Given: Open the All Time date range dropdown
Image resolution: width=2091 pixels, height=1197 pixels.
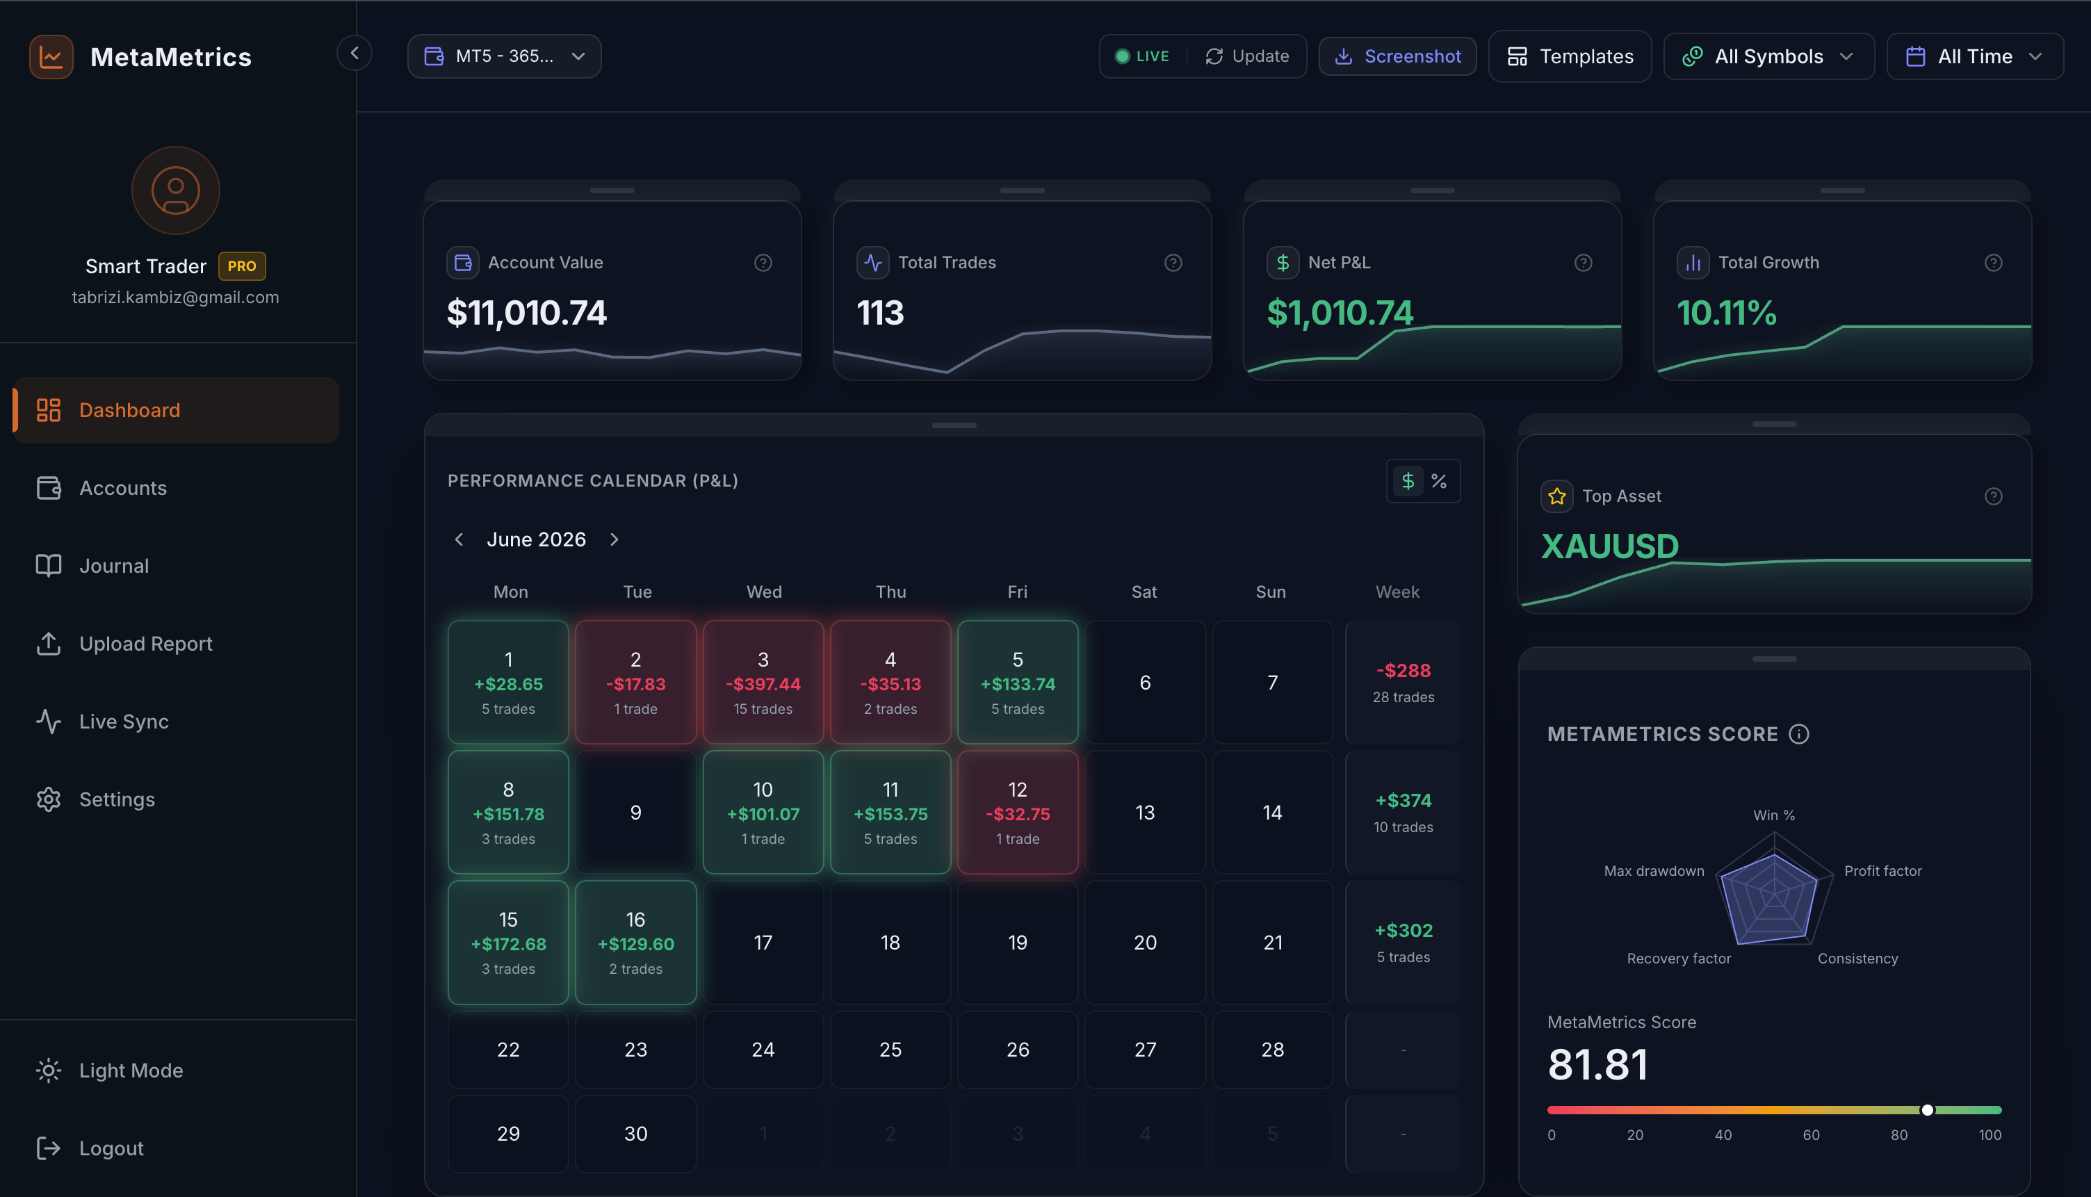Looking at the screenshot, I should 1974,56.
